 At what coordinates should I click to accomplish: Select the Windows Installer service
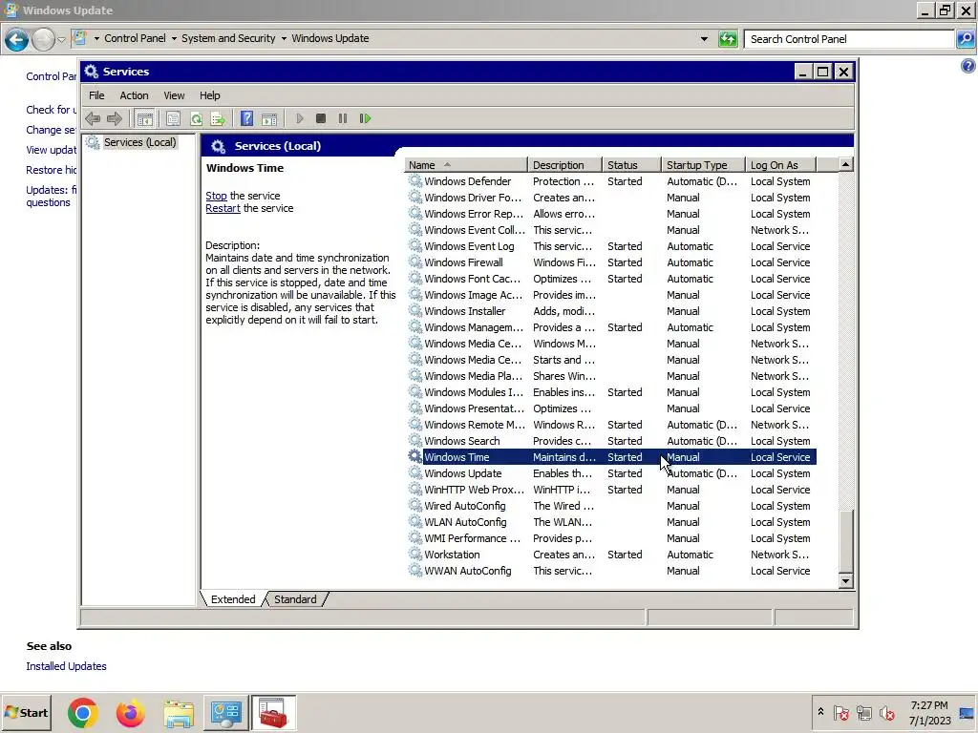click(x=610, y=311)
